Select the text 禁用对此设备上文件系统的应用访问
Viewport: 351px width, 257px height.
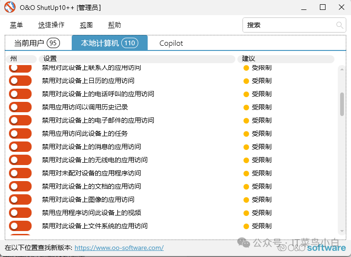point(95,226)
